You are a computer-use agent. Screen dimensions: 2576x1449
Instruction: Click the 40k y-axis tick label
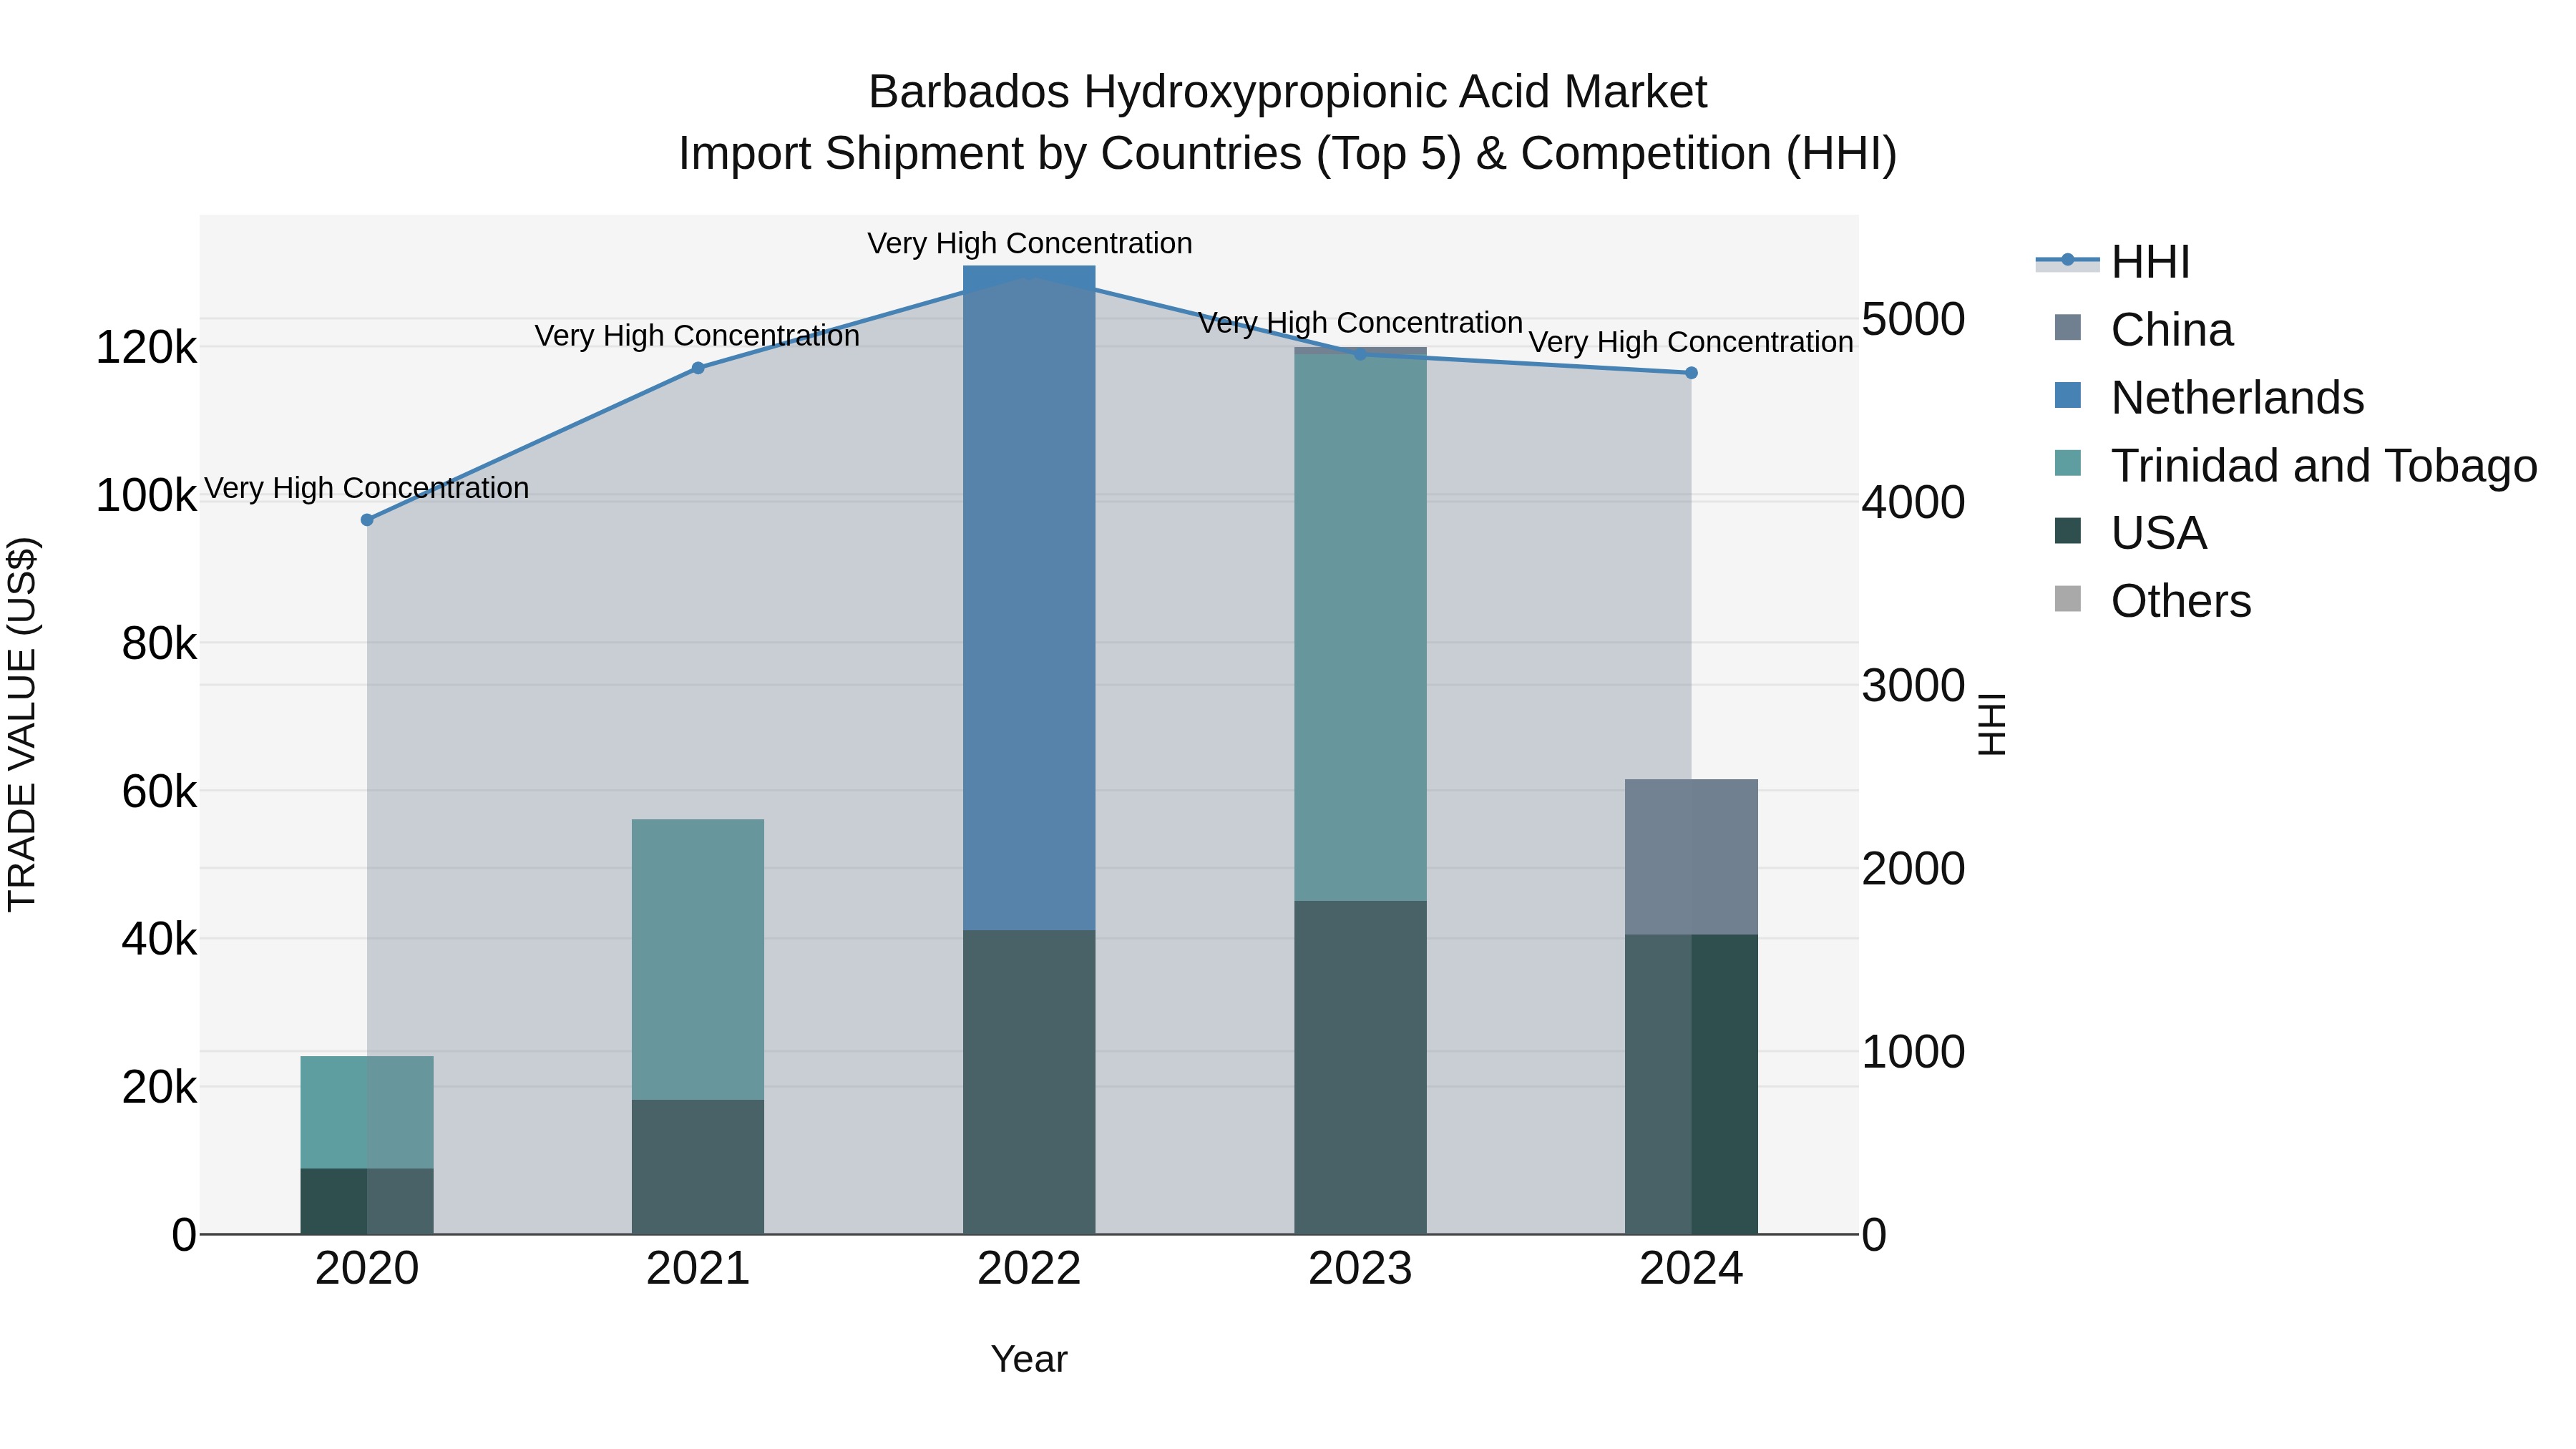click(159, 939)
